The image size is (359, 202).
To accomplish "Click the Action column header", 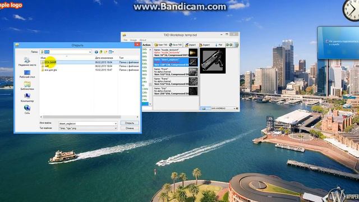I will click(x=146, y=45).
